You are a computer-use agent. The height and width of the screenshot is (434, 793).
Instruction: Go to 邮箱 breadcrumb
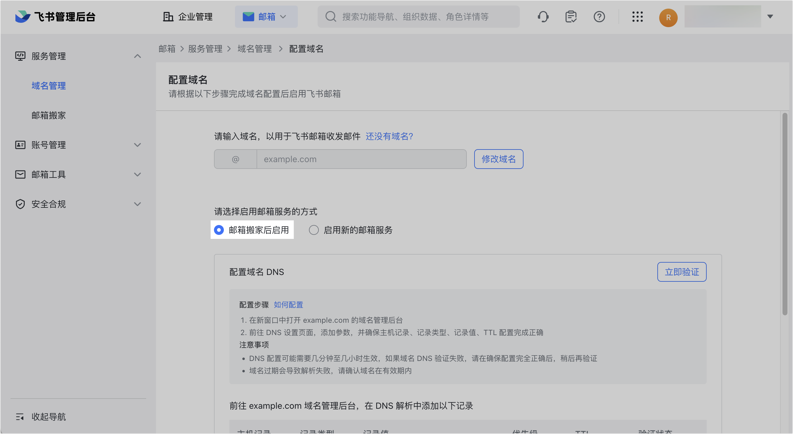pyautogui.click(x=167, y=49)
